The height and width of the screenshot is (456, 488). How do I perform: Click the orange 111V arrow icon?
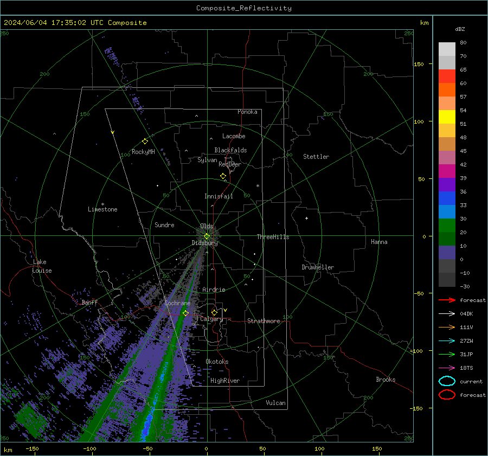pos(447,327)
